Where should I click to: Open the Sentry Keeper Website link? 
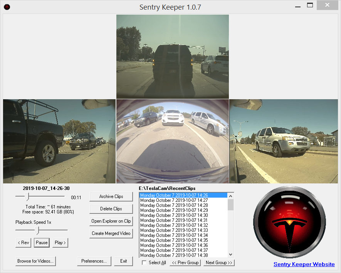[x=304, y=264]
